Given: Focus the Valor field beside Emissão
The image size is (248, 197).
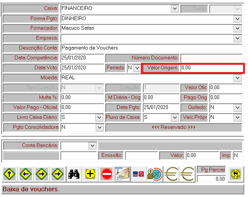Looking at the screenshot, I should pos(202,155).
